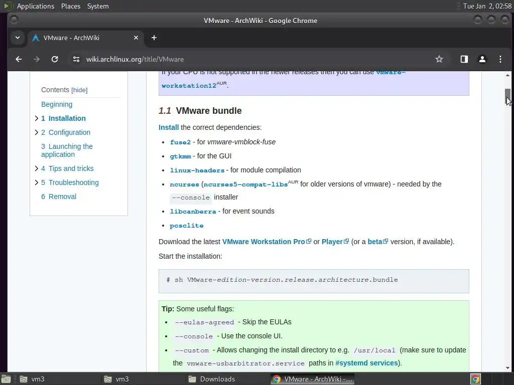The width and height of the screenshot is (514, 385).
Task: Switch to first vm3 taskbar window
Action: [x=59, y=379]
